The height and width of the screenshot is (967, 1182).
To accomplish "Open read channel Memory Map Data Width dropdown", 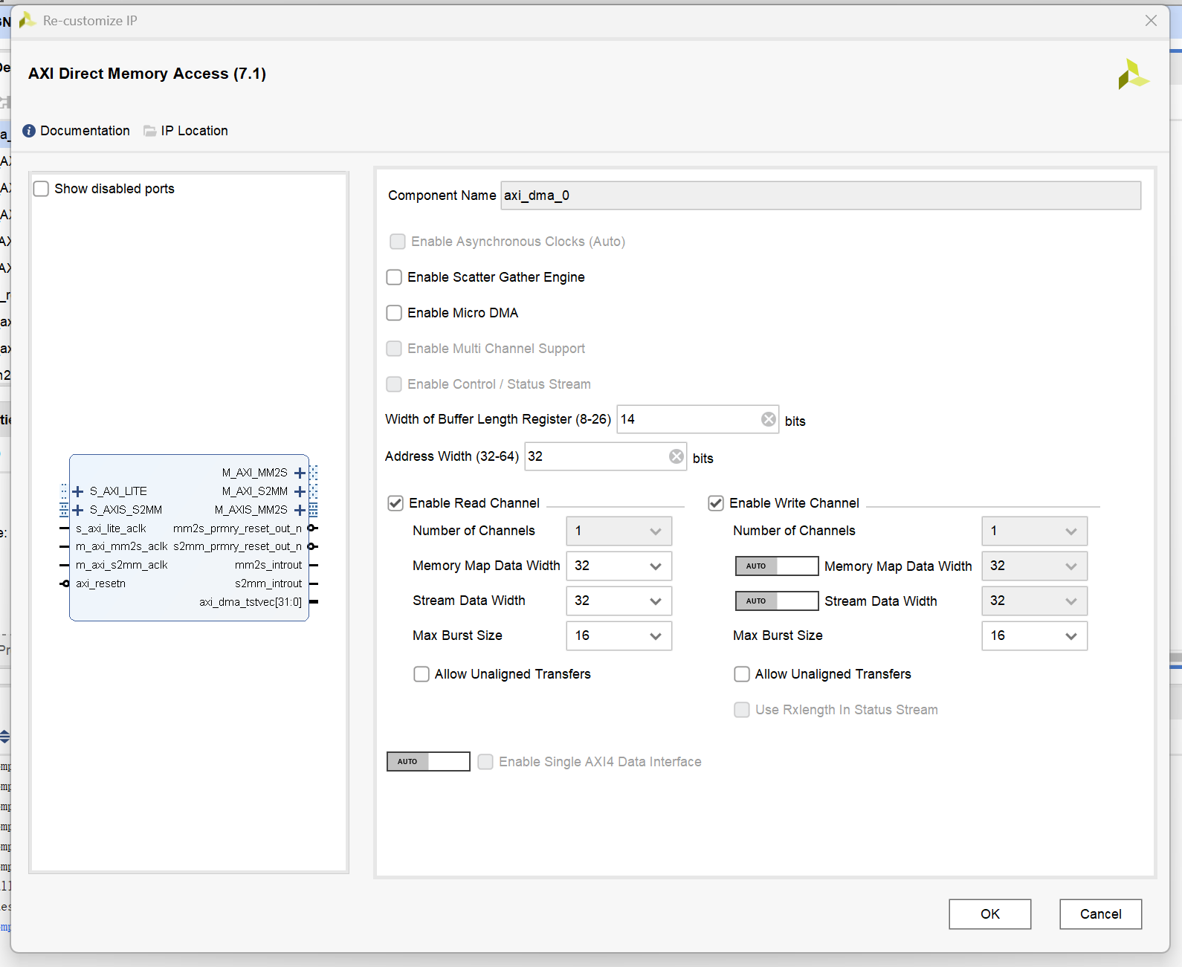I will [619, 566].
